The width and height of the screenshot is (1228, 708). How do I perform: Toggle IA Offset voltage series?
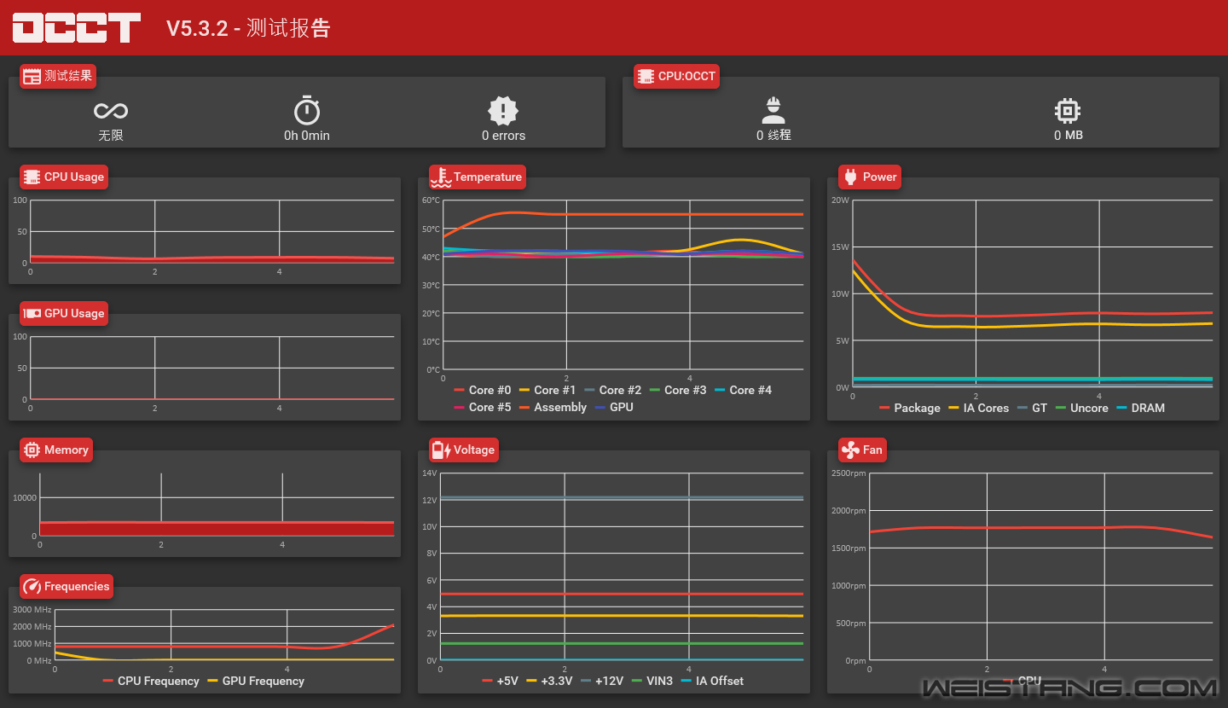tap(712, 681)
